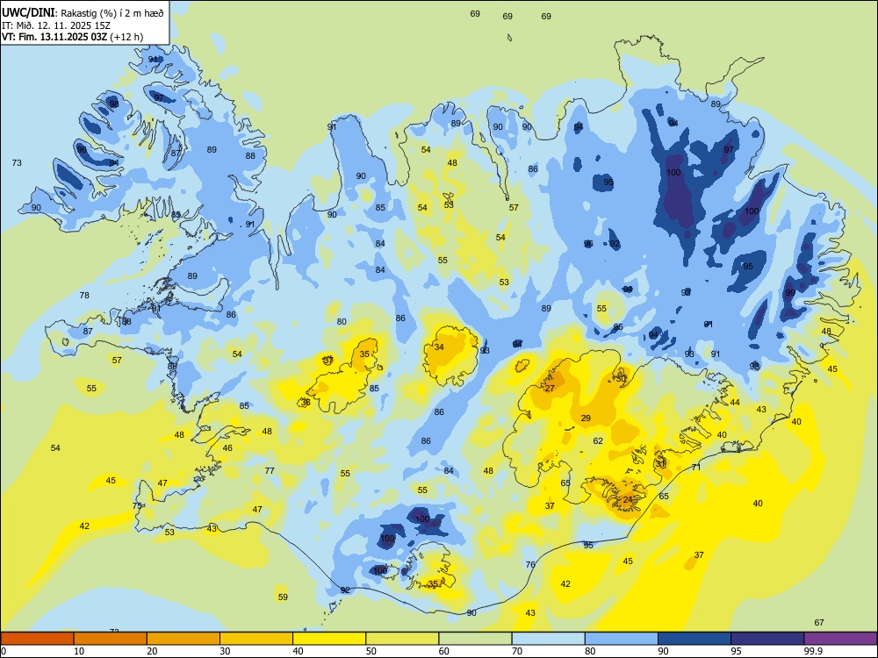Click the bright yellow 40–50 legend swatch
Viewport: 878px width, 658px height.
pos(329,639)
